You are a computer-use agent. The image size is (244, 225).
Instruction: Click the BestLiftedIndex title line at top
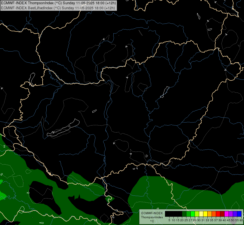point(58,8)
